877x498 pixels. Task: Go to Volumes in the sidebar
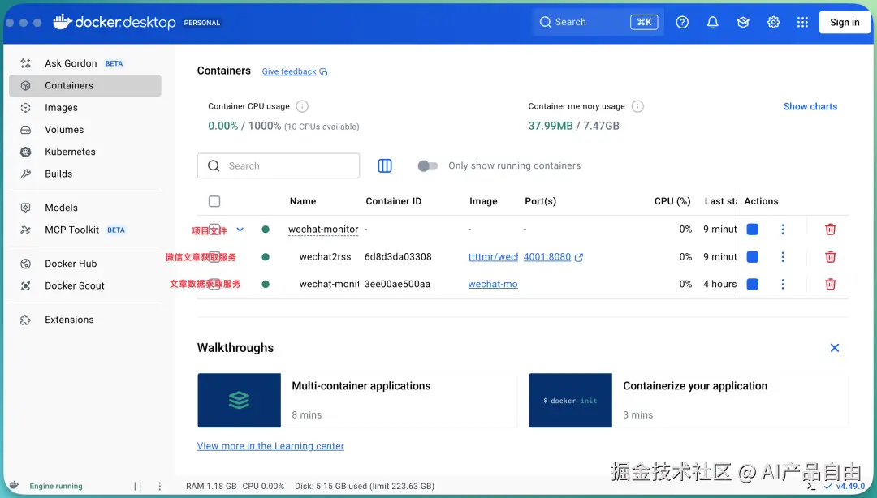pos(85,130)
